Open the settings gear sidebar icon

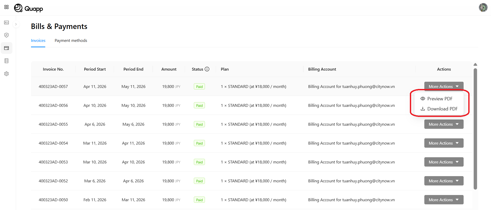6,74
